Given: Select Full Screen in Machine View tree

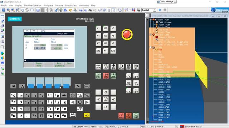Looking at the screenshot, I should 165,22.
